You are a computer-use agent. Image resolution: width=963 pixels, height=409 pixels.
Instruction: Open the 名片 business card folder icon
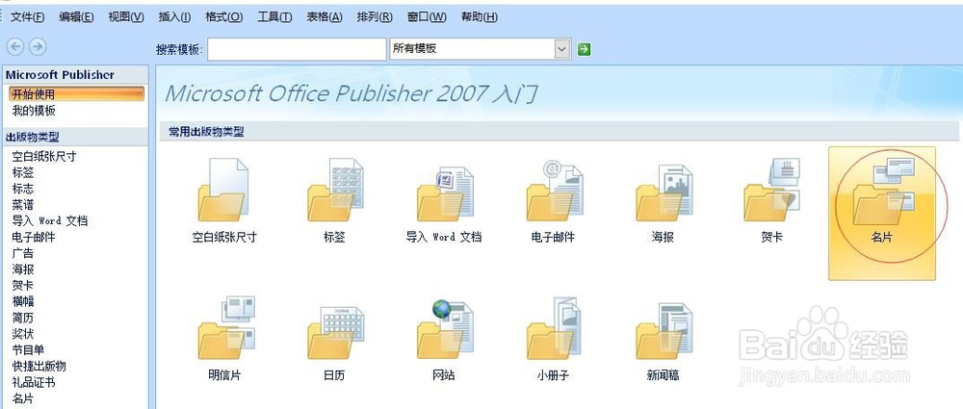882,192
